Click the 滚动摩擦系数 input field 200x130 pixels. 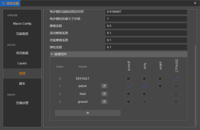tap(146, 33)
